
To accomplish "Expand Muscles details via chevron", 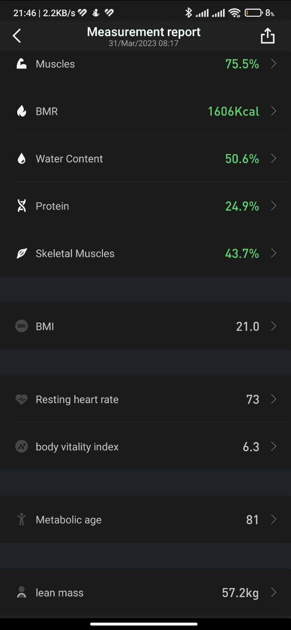I will point(274,64).
